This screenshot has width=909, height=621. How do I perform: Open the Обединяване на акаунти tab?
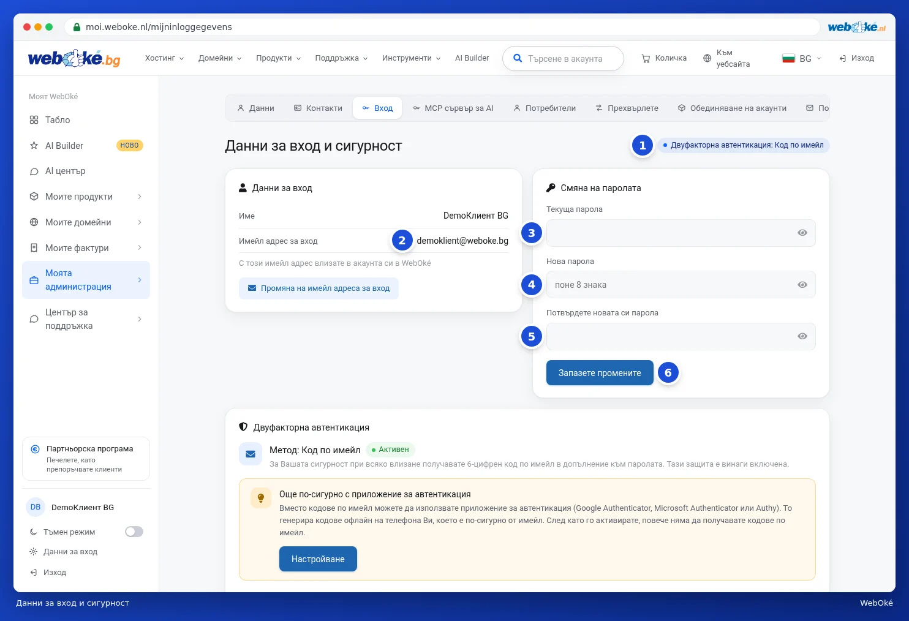click(732, 108)
